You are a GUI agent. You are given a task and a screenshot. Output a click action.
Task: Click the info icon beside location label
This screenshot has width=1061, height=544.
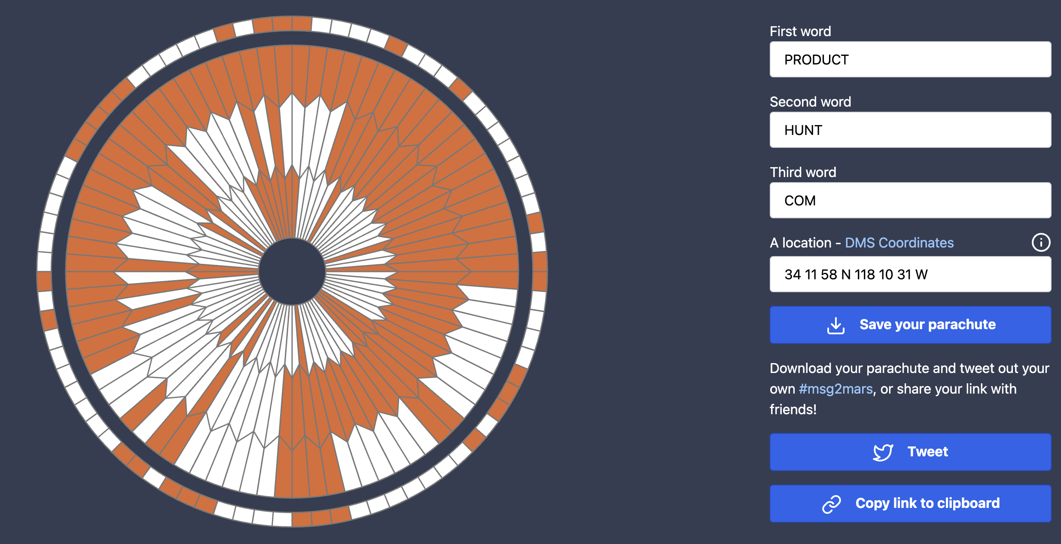tap(1040, 242)
